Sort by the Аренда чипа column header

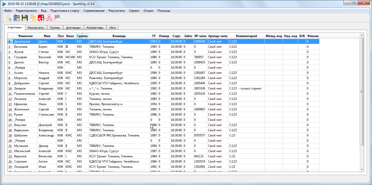click(218, 36)
